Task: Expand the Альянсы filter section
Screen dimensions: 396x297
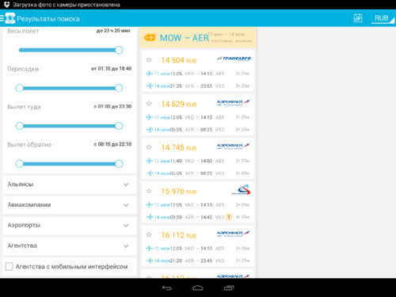Action: pyautogui.click(x=70, y=185)
